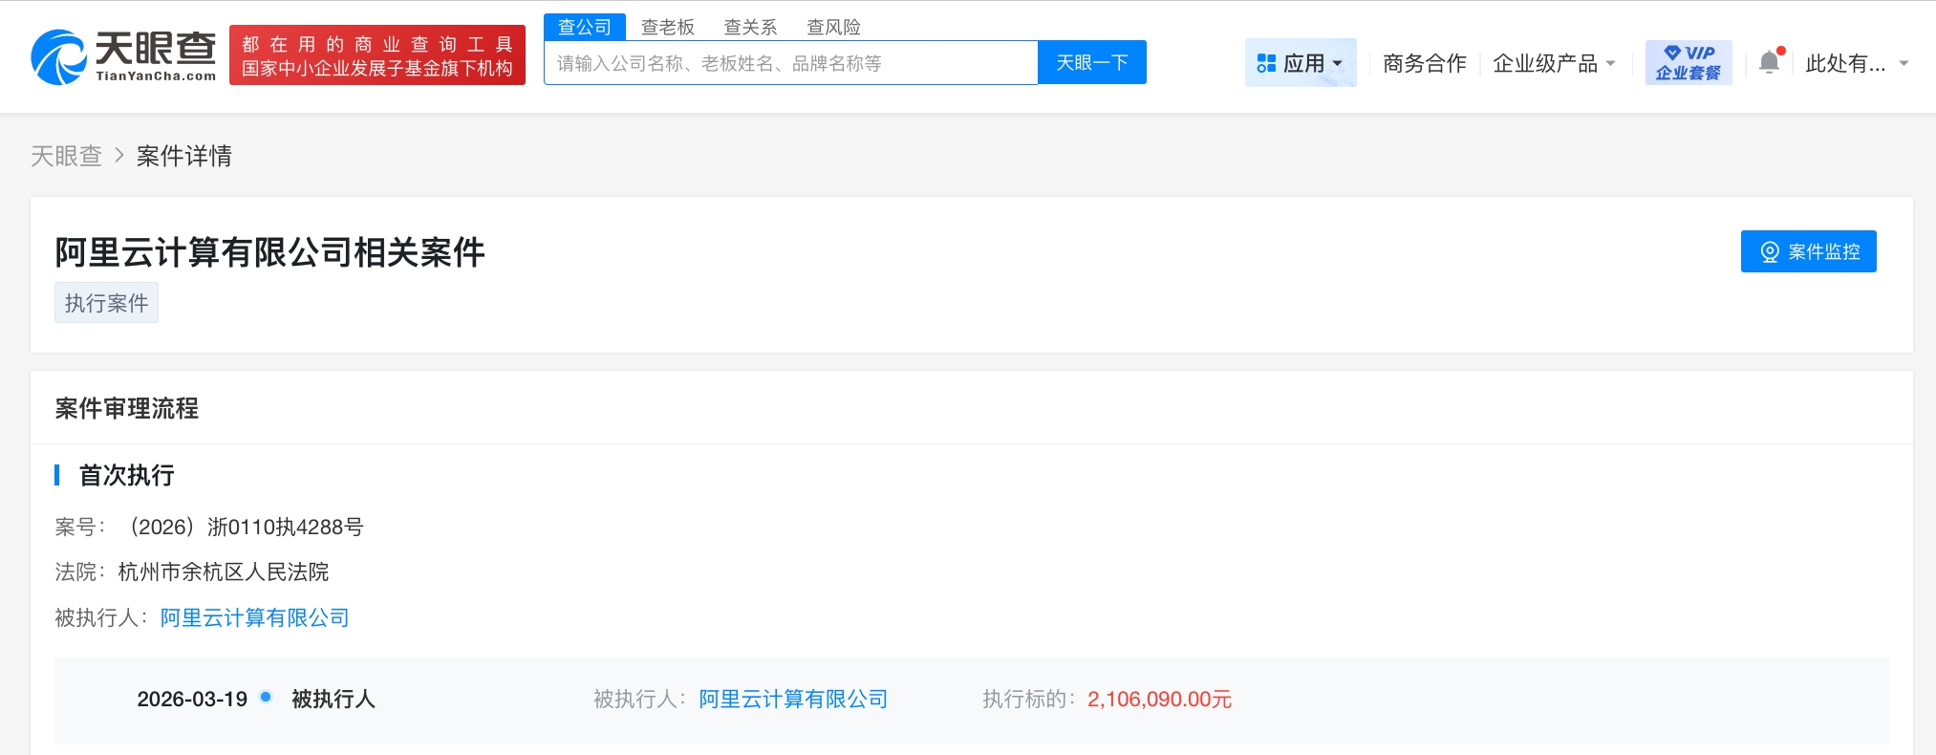Click the 2026-03-19 timeline dot marker
The image size is (1936, 755).
[266, 697]
